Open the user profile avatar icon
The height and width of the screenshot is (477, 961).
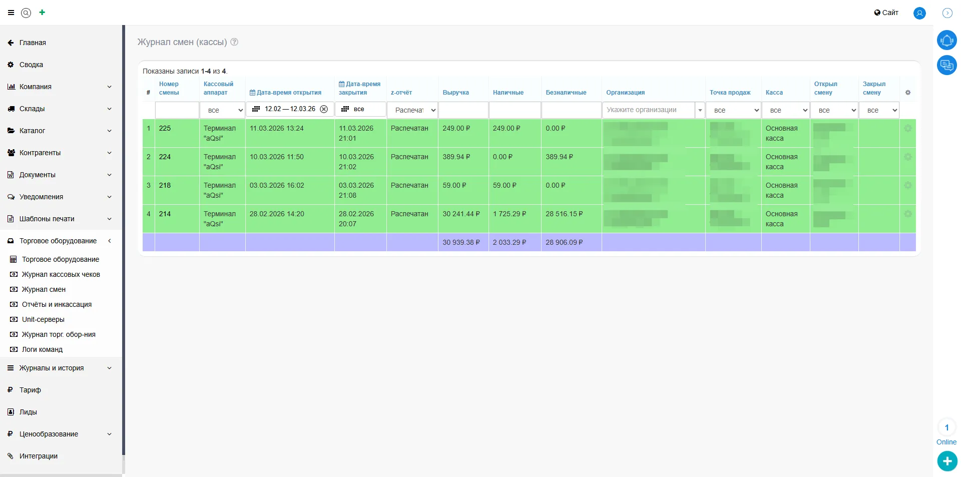pos(919,14)
